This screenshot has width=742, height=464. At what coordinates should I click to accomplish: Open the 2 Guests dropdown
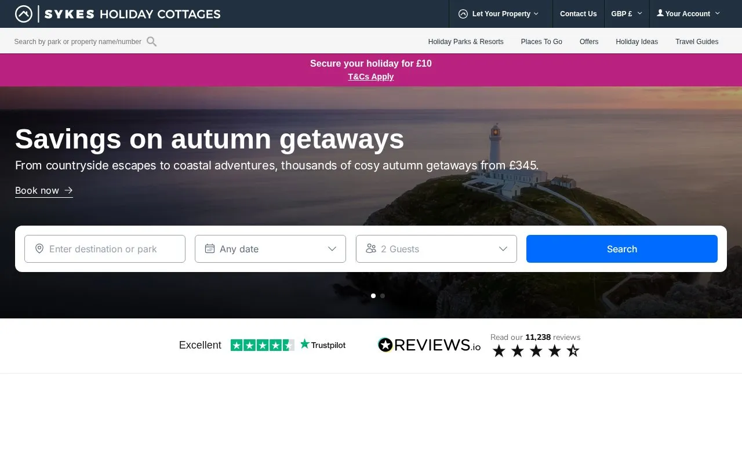click(437, 249)
